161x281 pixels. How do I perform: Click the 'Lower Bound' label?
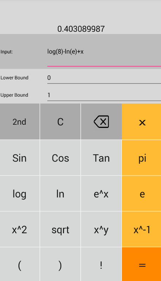click(x=14, y=78)
